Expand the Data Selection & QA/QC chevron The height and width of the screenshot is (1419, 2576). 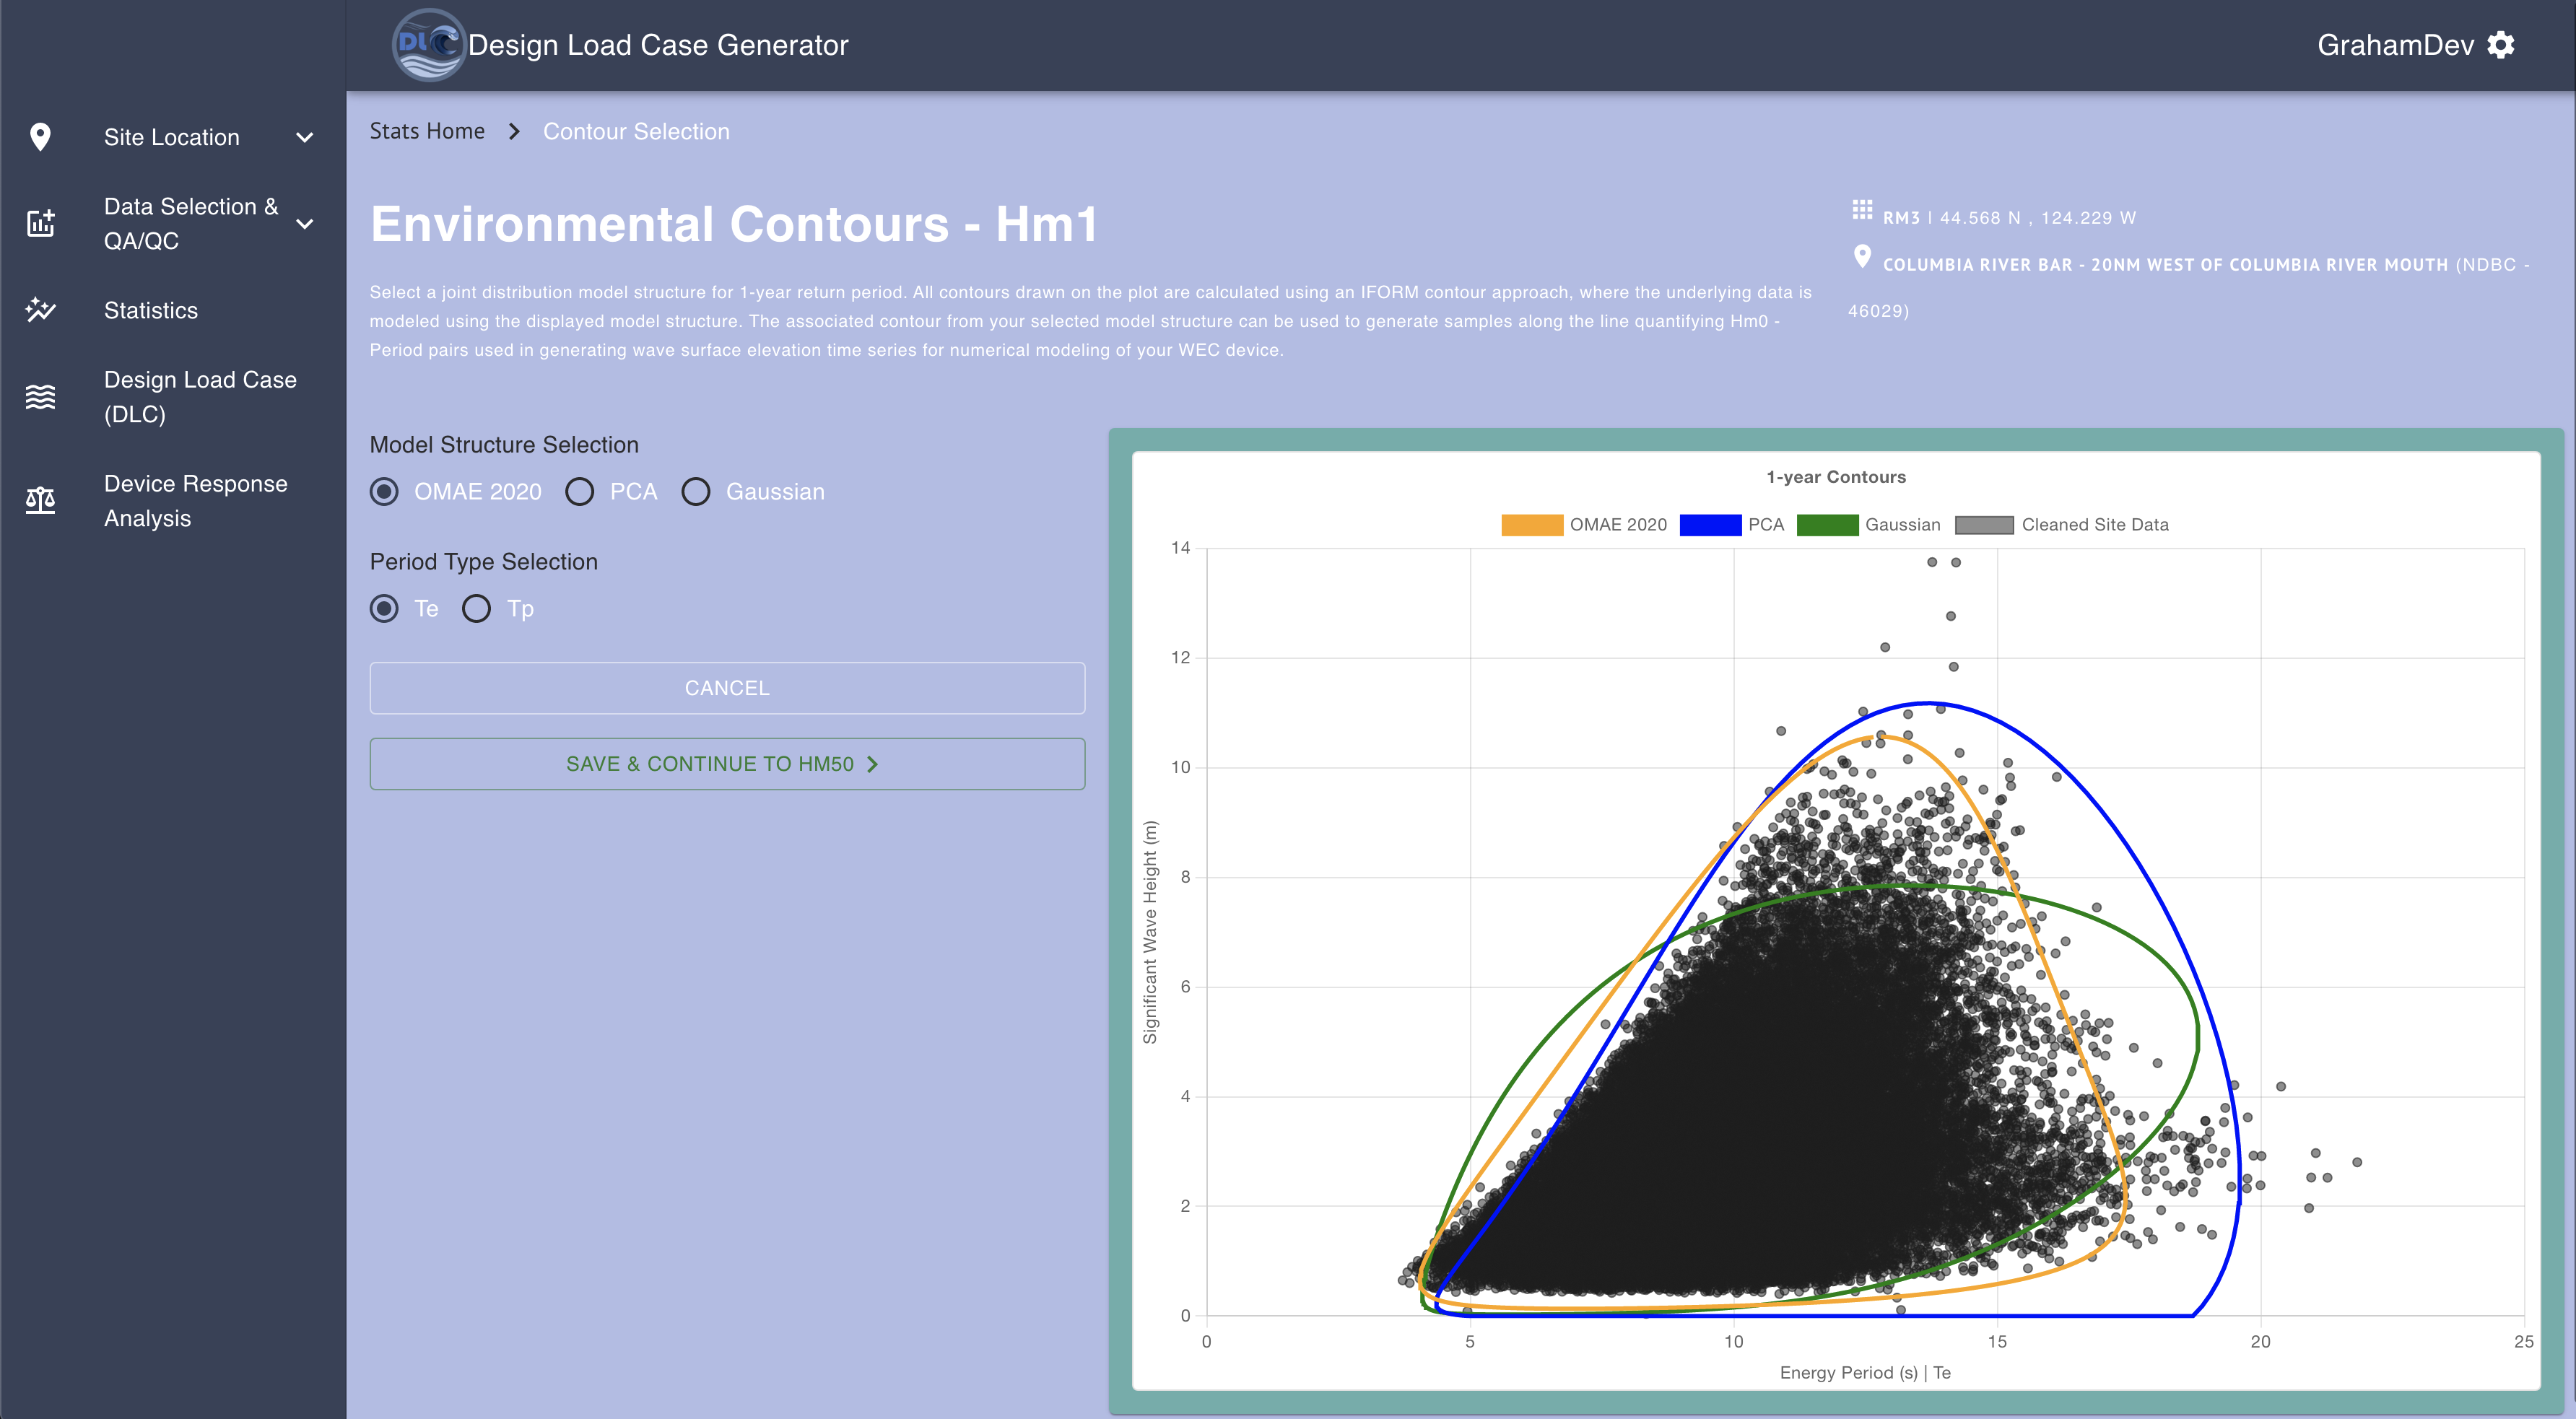click(x=305, y=224)
